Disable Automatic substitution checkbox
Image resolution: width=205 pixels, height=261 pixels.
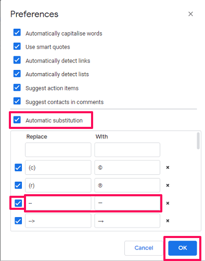[17, 120]
